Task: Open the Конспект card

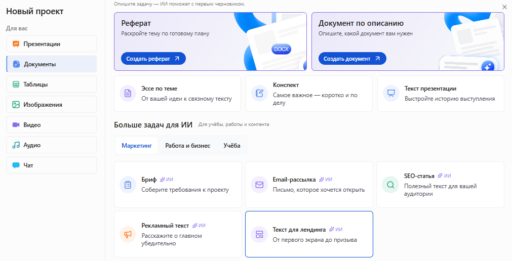Action: 309,94
